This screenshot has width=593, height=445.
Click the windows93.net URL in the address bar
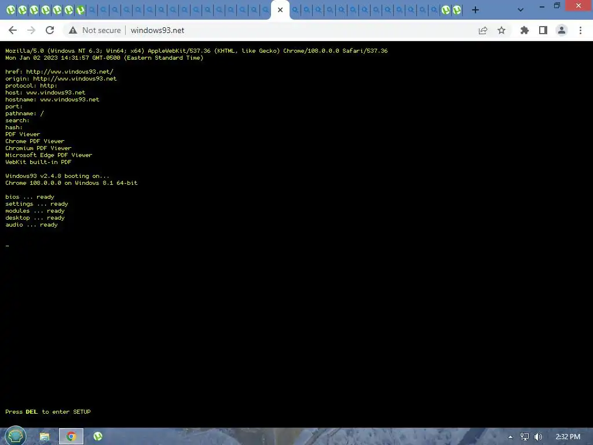point(158,30)
